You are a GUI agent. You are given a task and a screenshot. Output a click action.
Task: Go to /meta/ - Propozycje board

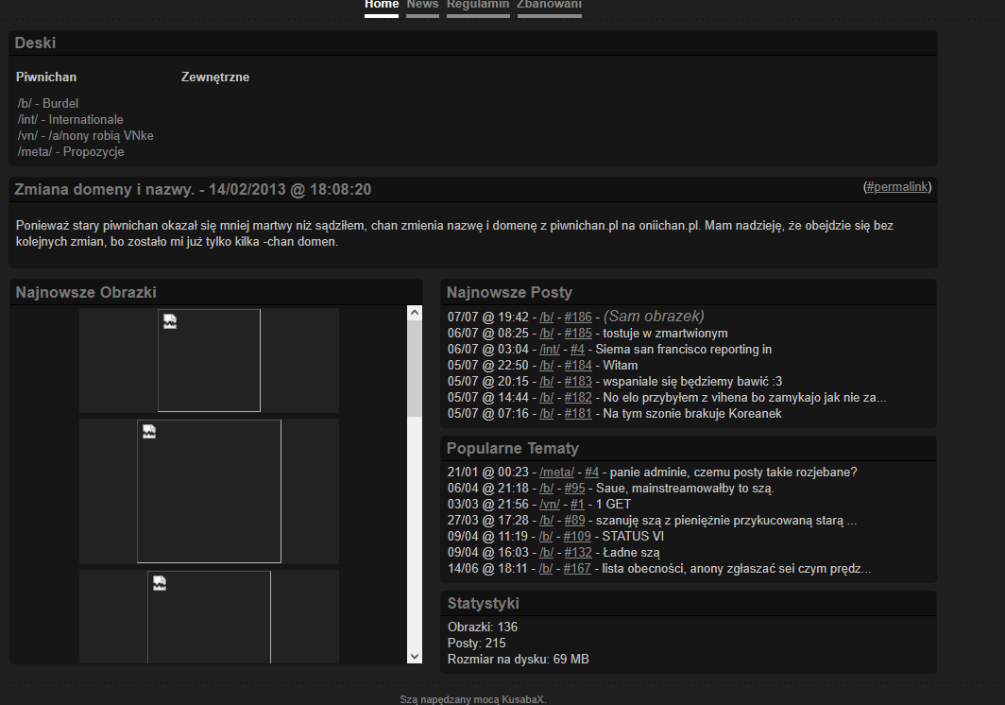coord(70,151)
